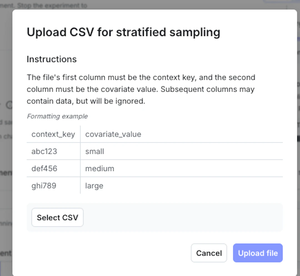Select the large covariate cell
This screenshot has height=276, width=300.
[94, 186]
